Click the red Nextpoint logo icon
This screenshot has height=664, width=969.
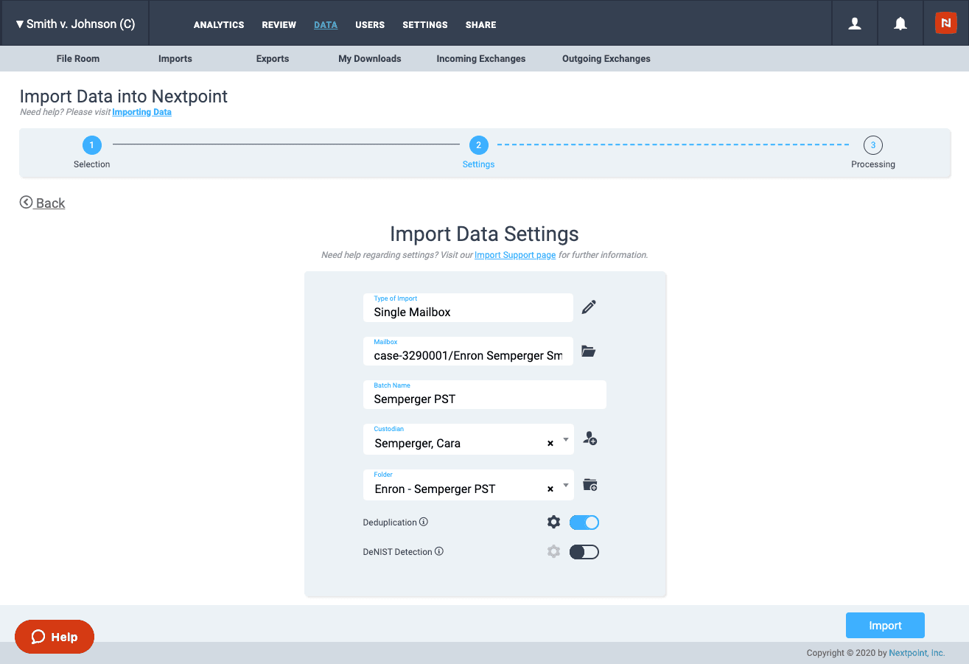tap(945, 23)
